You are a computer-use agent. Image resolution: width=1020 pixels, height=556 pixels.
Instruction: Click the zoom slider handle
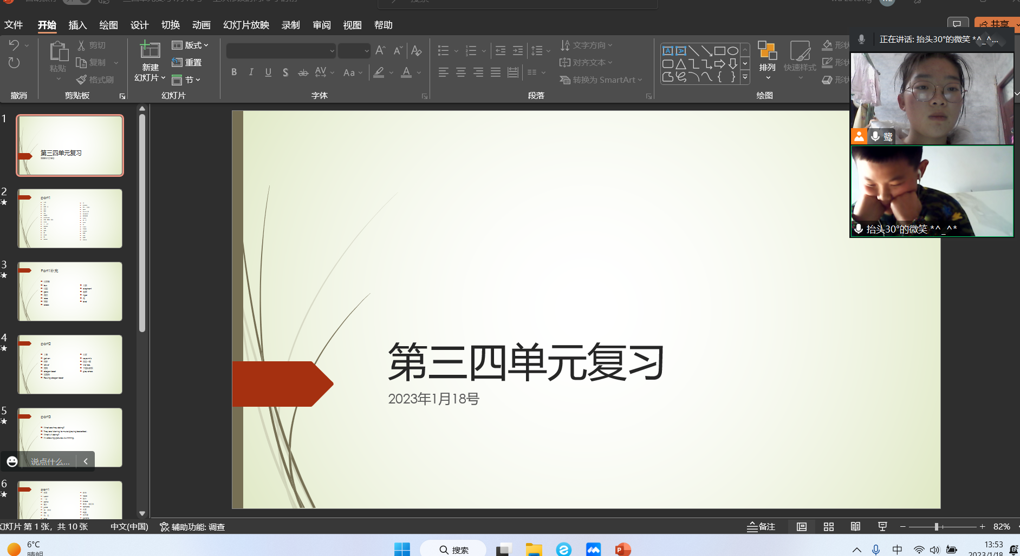(936, 527)
